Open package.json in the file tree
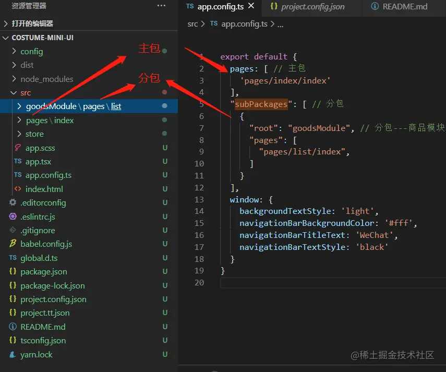Viewport: 446px width, 372px height. pos(43,272)
